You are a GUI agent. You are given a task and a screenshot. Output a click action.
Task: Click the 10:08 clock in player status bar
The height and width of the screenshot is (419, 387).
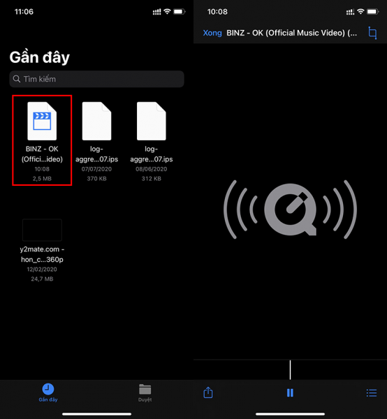click(x=217, y=12)
